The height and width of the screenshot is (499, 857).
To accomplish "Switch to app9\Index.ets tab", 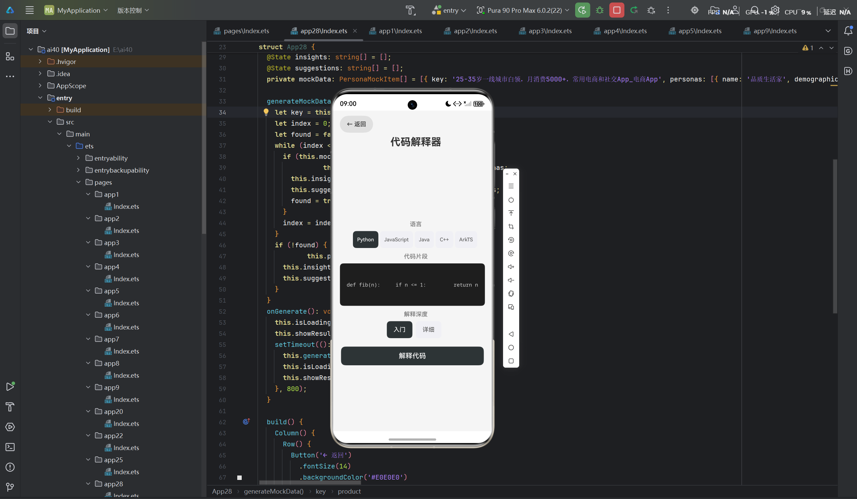I will pos(770,31).
